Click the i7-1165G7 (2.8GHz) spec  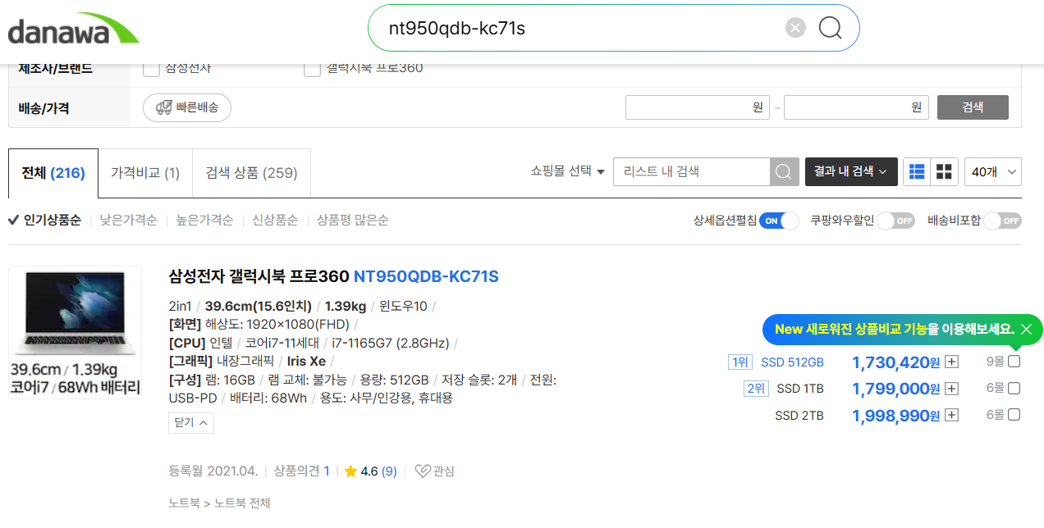click(390, 343)
